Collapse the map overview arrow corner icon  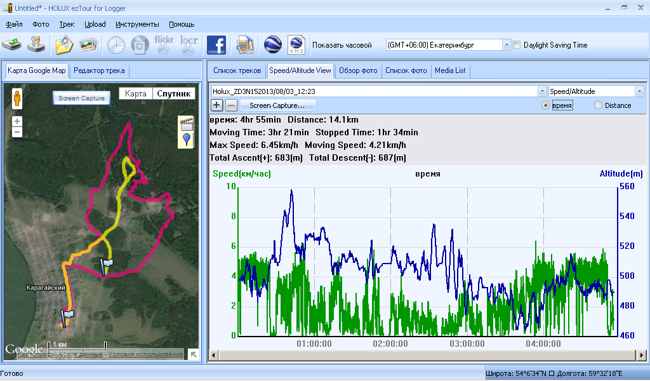coord(193,354)
